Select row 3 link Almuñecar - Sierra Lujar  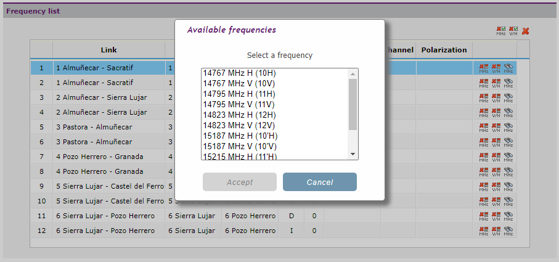(108, 97)
